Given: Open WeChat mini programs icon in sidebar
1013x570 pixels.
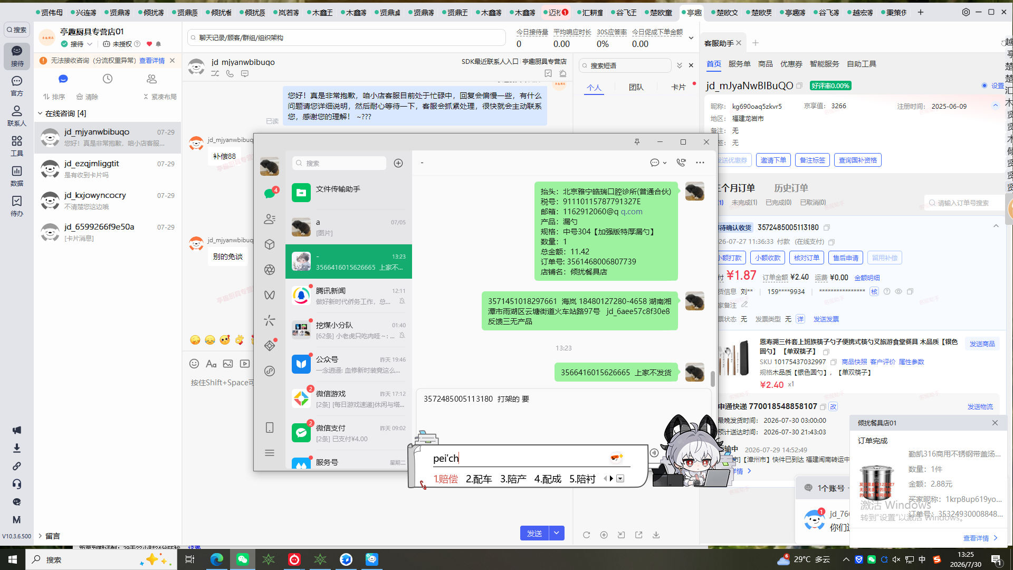Looking at the screenshot, I should click(x=270, y=371).
